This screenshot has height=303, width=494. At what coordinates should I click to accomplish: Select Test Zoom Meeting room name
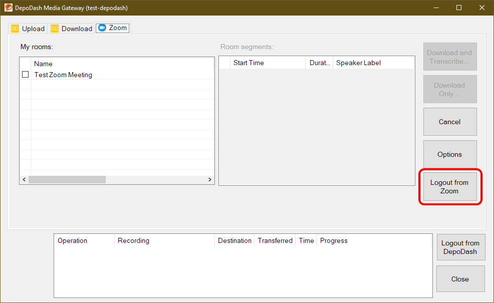pos(63,75)
